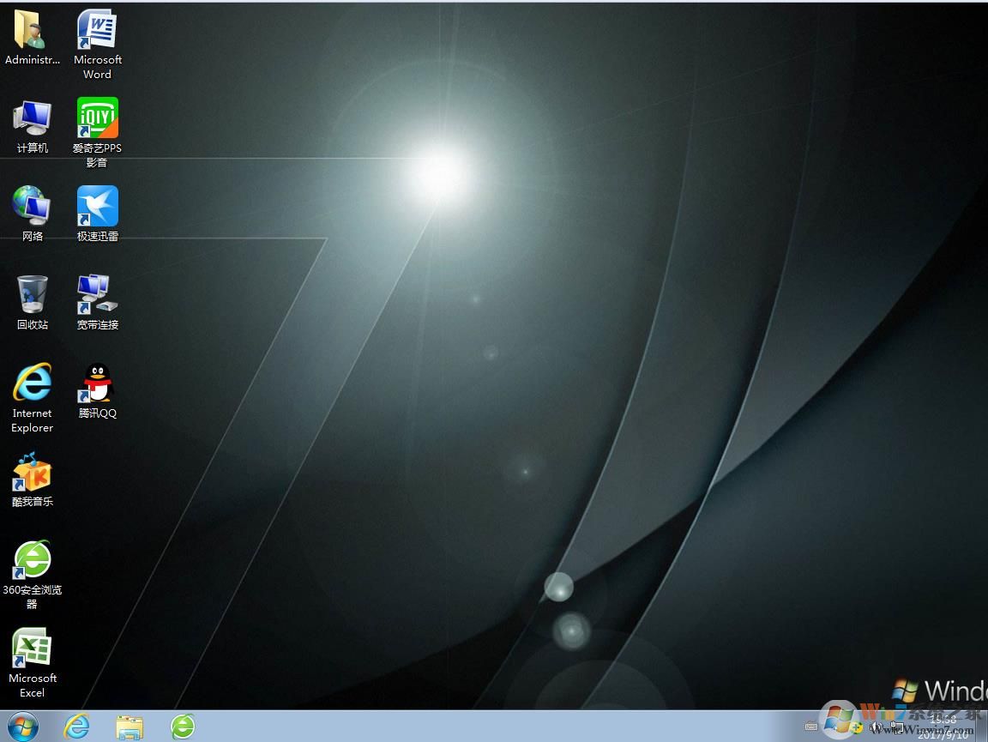
Task: Select the 腾讯QQ desktop shortcut
Action: tap(98, 391)
